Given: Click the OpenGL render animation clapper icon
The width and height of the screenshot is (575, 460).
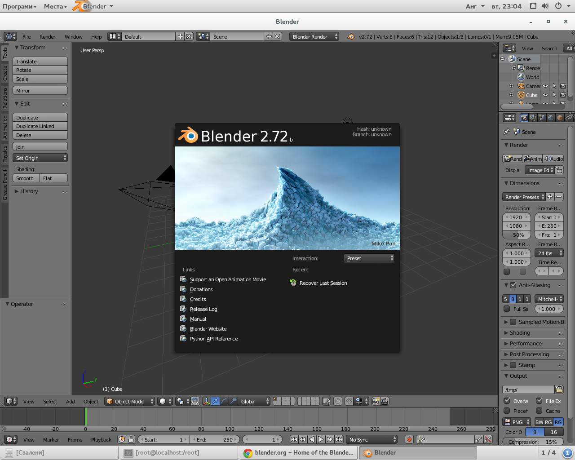Looking at the screenshot, I should 385,401.
